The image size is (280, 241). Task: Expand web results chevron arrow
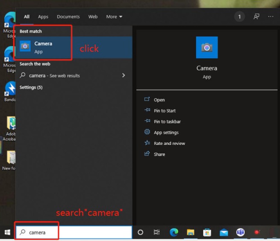124,75
